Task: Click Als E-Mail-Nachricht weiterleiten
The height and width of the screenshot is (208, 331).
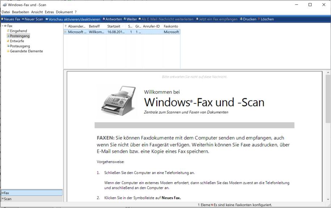Action: pyautogui.click(x=166, y=19)
